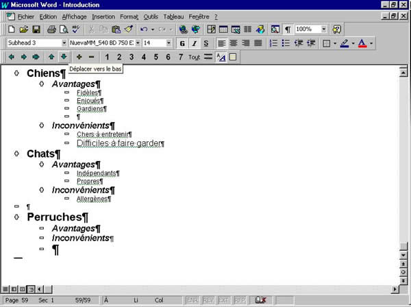The width and height of the screenshot is (411, 307).
Task: Click the vertical scrollbar up arrow
Action: coord(403,72)
